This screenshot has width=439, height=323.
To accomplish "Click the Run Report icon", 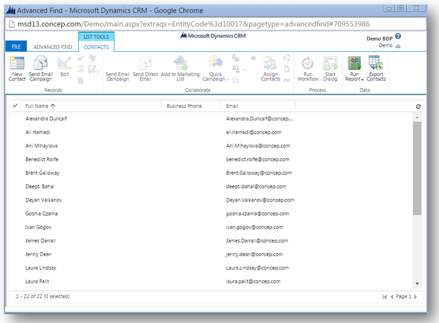I will pos(354,62).
